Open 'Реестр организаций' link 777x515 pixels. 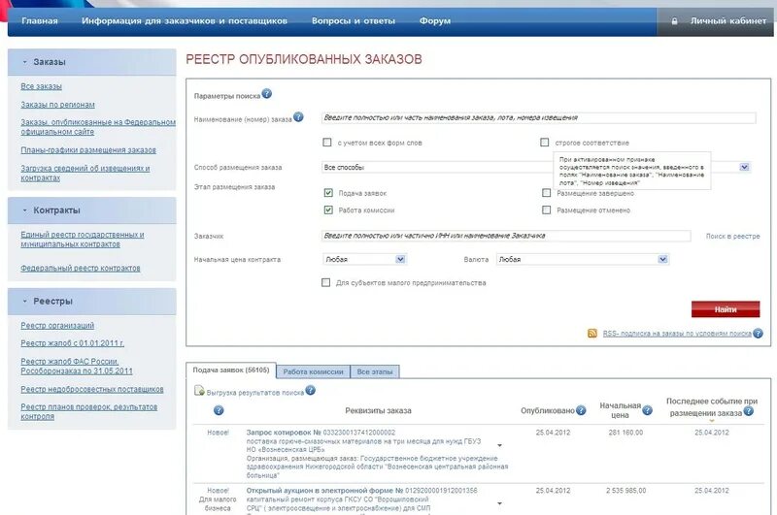pyautogui.click(x=57, y=326)
